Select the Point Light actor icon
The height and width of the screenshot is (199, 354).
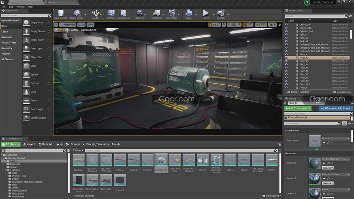[x=27, y=49]
